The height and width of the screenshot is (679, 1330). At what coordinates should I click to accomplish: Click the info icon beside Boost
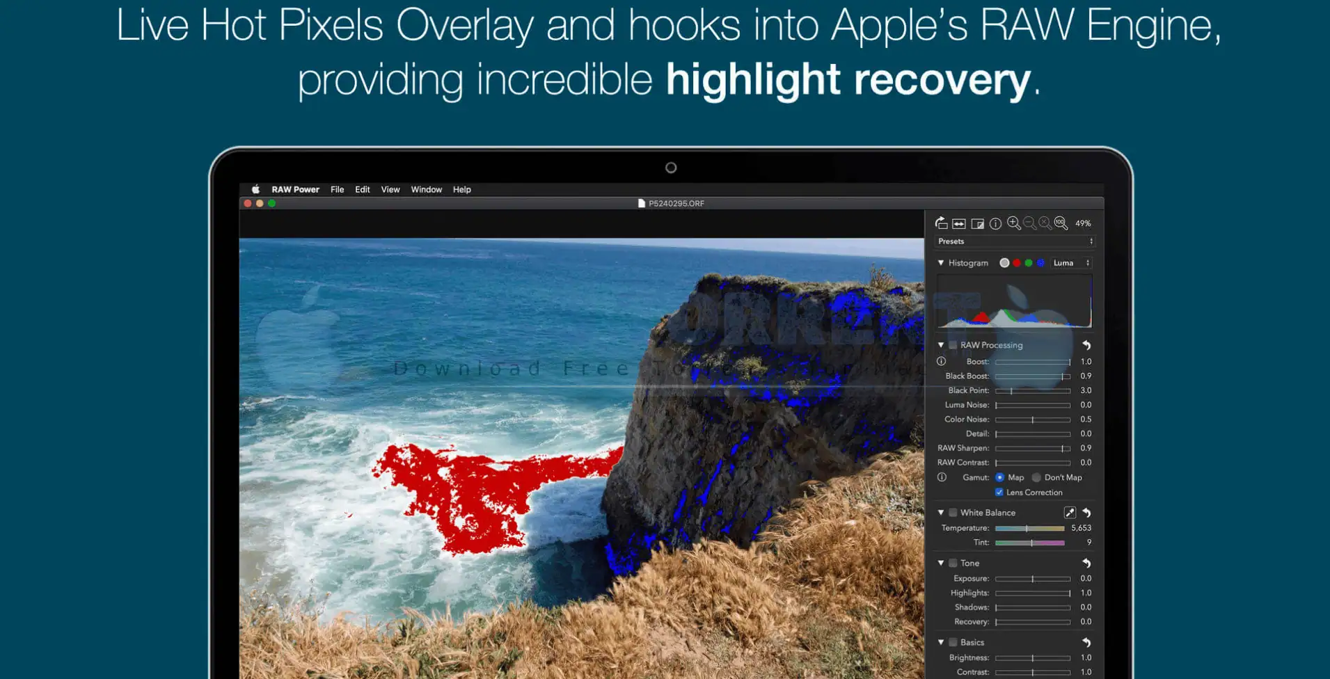pyautogui.click(x=941, y=361)
